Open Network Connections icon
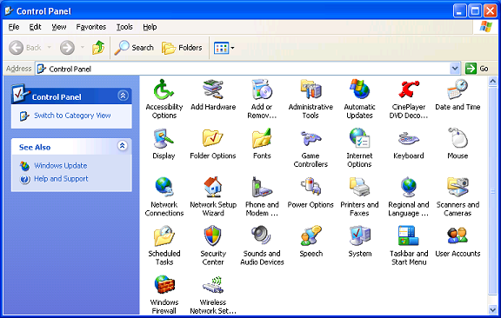Viewport: 501px width, 318px height. tap(164, 188)
